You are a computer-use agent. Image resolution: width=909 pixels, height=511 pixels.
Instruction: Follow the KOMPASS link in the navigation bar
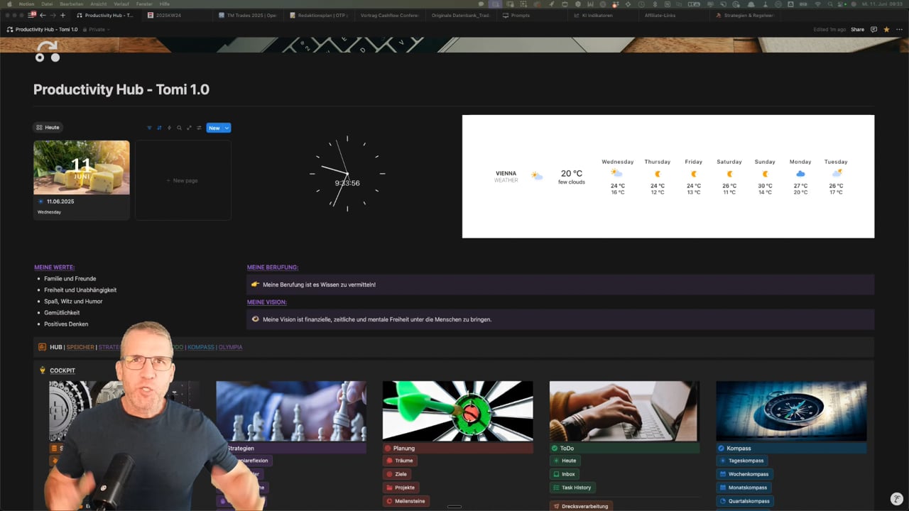[201, 347]
